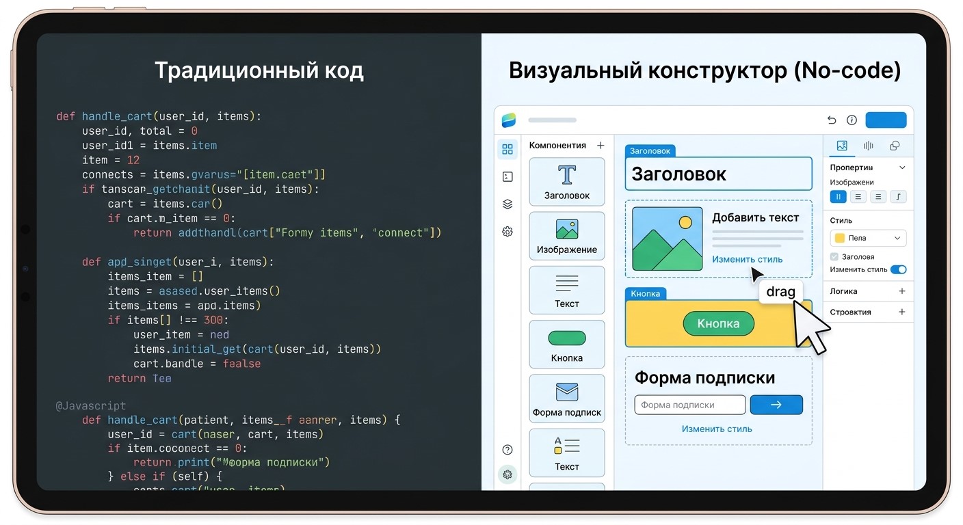Click the Добавить текст text in the image block
This screenshot has height=525, width=963.
[x=755, y=217]
